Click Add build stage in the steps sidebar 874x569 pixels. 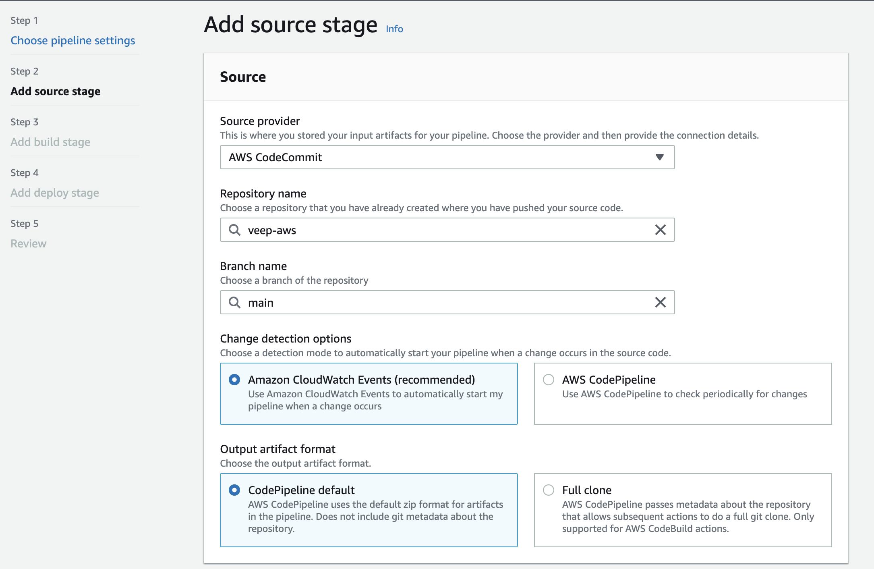pyautogui.click(x=50, y=142)
